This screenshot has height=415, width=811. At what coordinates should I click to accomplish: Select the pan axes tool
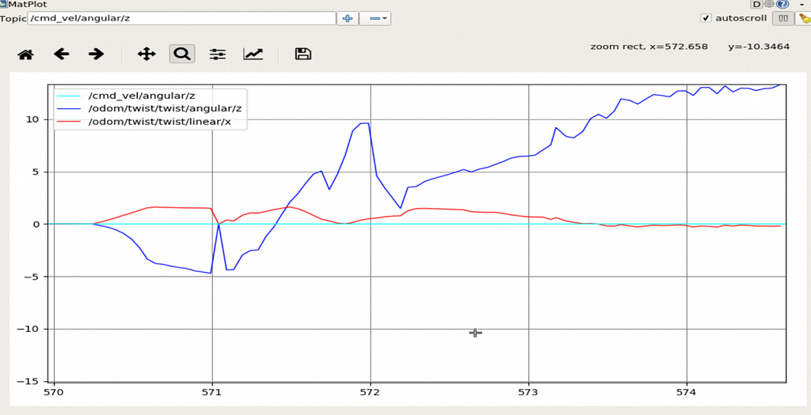point(147,55)
